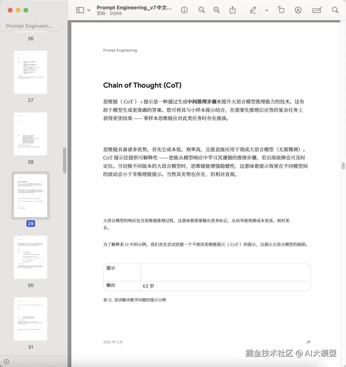The image size is (346, 367).
Task: Zoom out using the minus magnifier
Action: click(202, 10)
